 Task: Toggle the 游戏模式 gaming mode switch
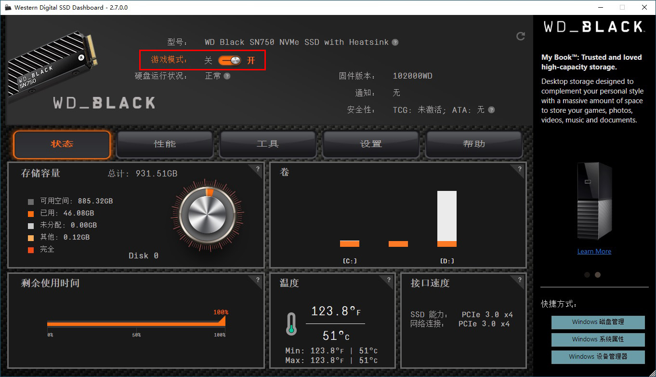tap(229, 60)
